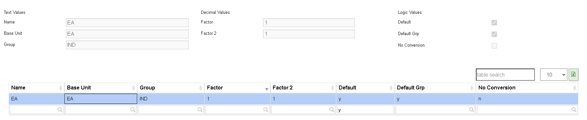
Task: Click the Factor 2 text field
Action: [309, 34]
